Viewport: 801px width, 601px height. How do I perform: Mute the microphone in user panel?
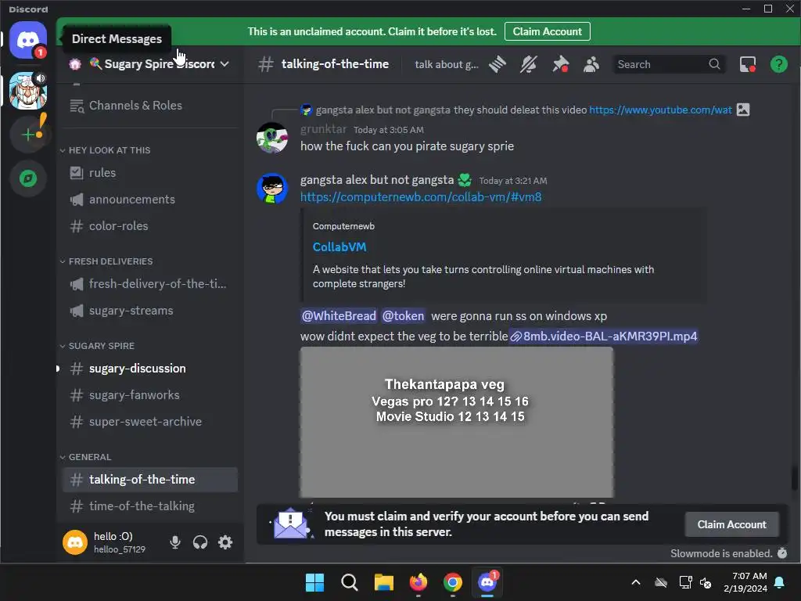(174, 542)
